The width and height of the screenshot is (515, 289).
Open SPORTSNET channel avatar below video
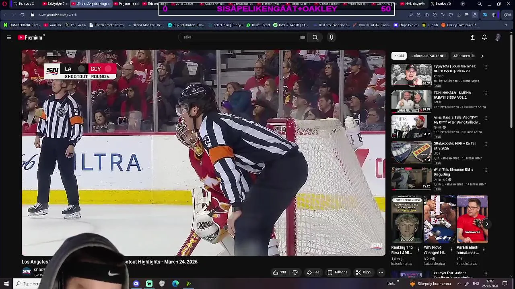[x=27, y=272]
